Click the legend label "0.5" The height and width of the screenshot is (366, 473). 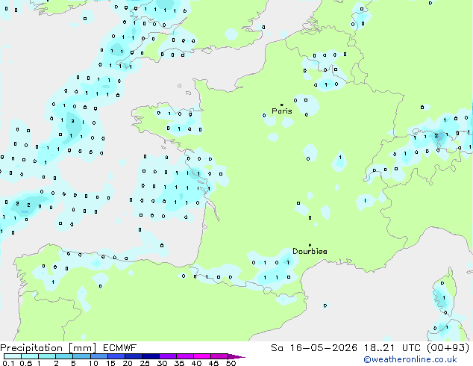coord(25,363)
